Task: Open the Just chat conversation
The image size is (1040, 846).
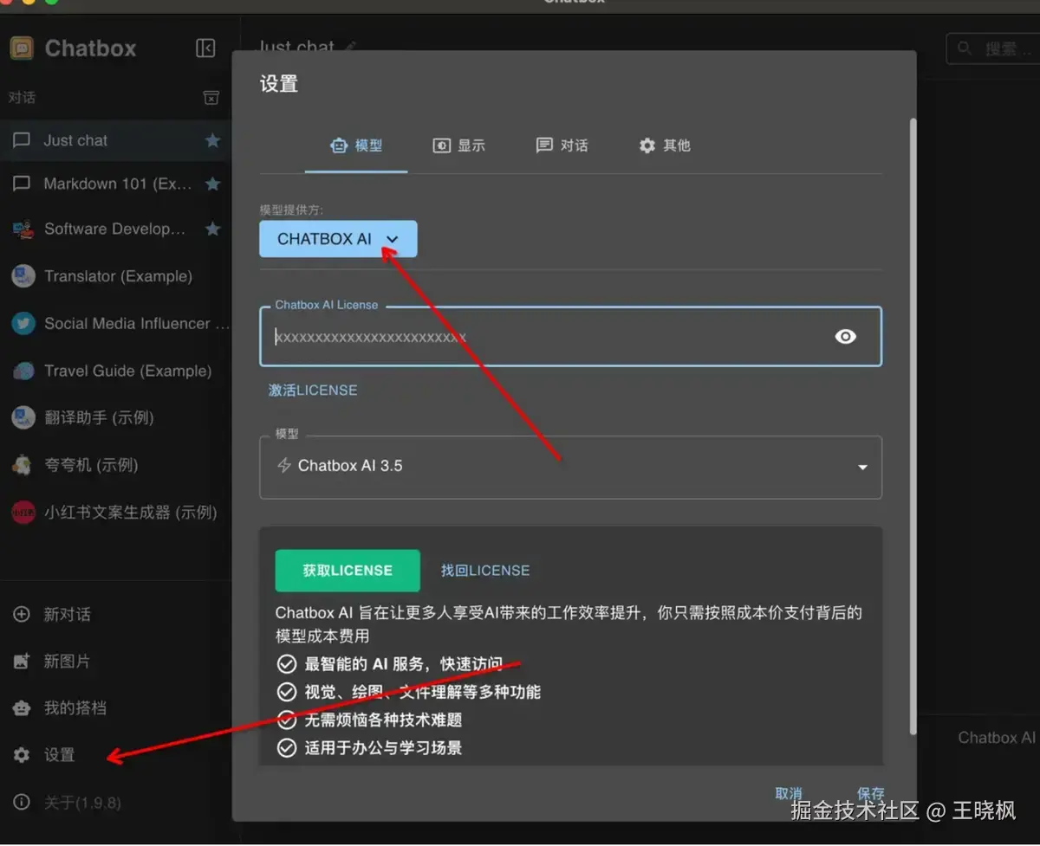Action: click(115, 140)
